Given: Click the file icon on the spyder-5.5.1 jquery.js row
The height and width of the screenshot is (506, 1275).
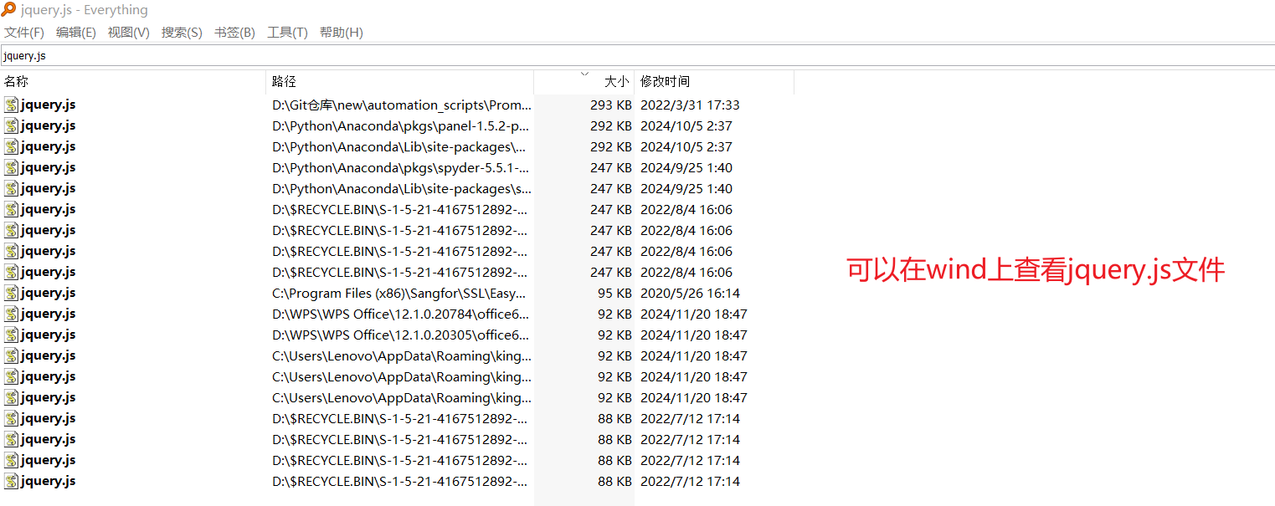Looking at the screenshot, I should click(11, 167).
